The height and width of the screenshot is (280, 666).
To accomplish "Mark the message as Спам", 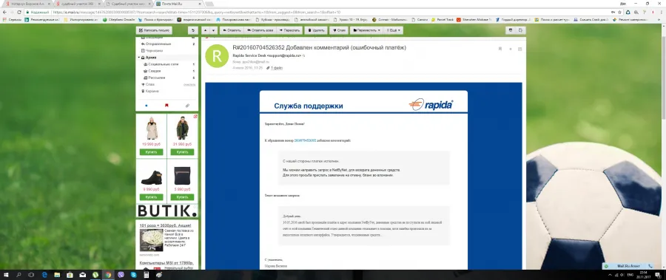I will [339, 30].
